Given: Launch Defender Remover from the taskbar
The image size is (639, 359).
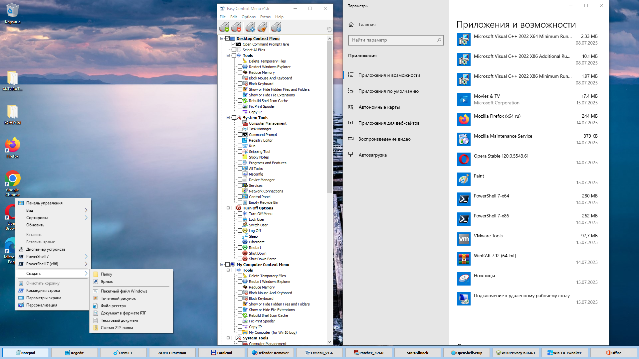Looking at the screenshot, I should pos(271,353).
